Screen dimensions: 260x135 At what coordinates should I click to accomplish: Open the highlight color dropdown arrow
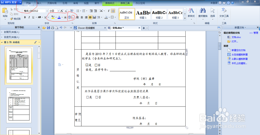point(56,17)
